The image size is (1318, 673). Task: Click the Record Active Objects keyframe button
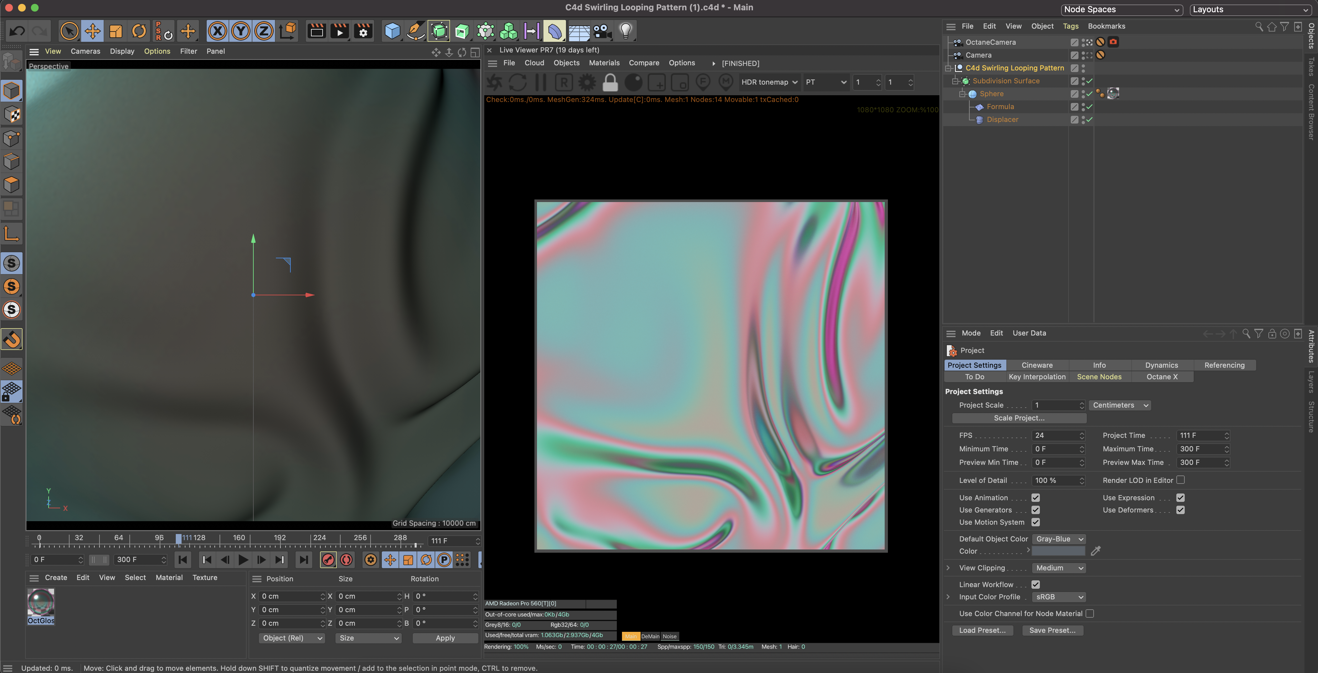pyautogui.click(x=328, y=560)
